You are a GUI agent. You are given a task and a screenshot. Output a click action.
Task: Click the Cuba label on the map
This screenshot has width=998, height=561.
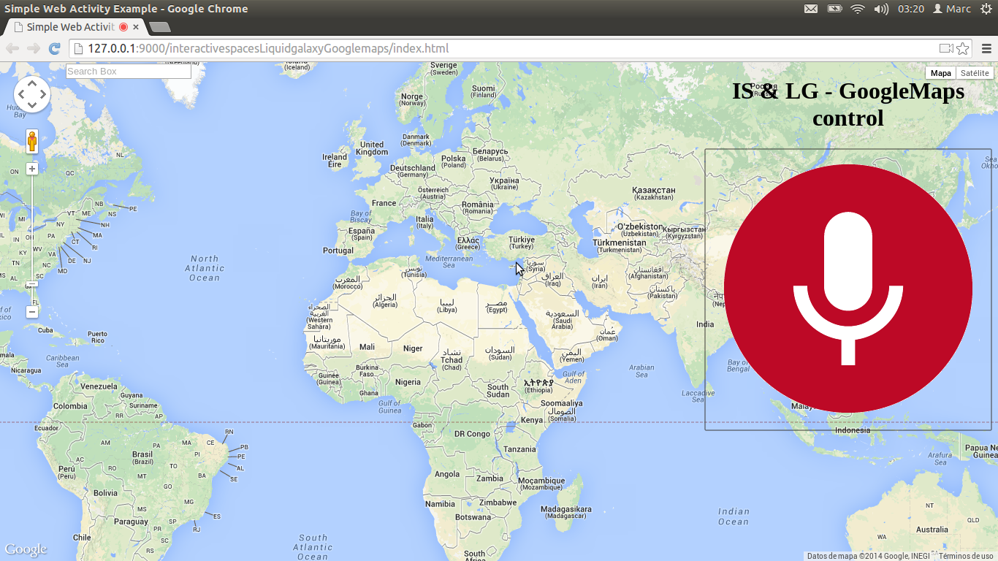(x=45, y=330)
